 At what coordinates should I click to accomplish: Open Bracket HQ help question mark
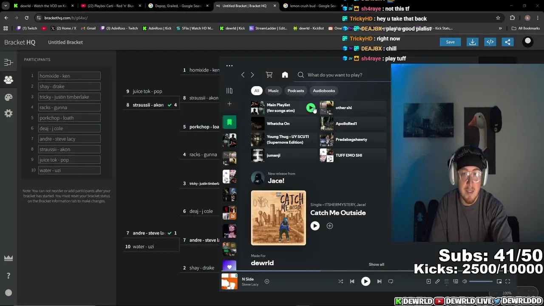(x=8, y=276)
